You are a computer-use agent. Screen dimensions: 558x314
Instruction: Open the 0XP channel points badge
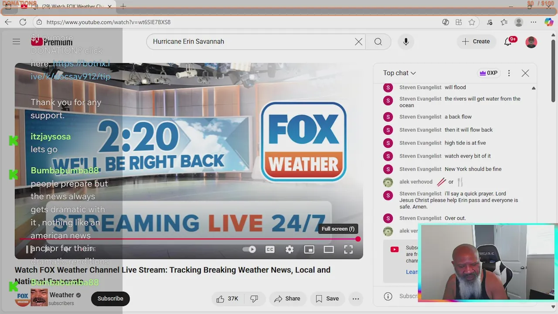488,73
